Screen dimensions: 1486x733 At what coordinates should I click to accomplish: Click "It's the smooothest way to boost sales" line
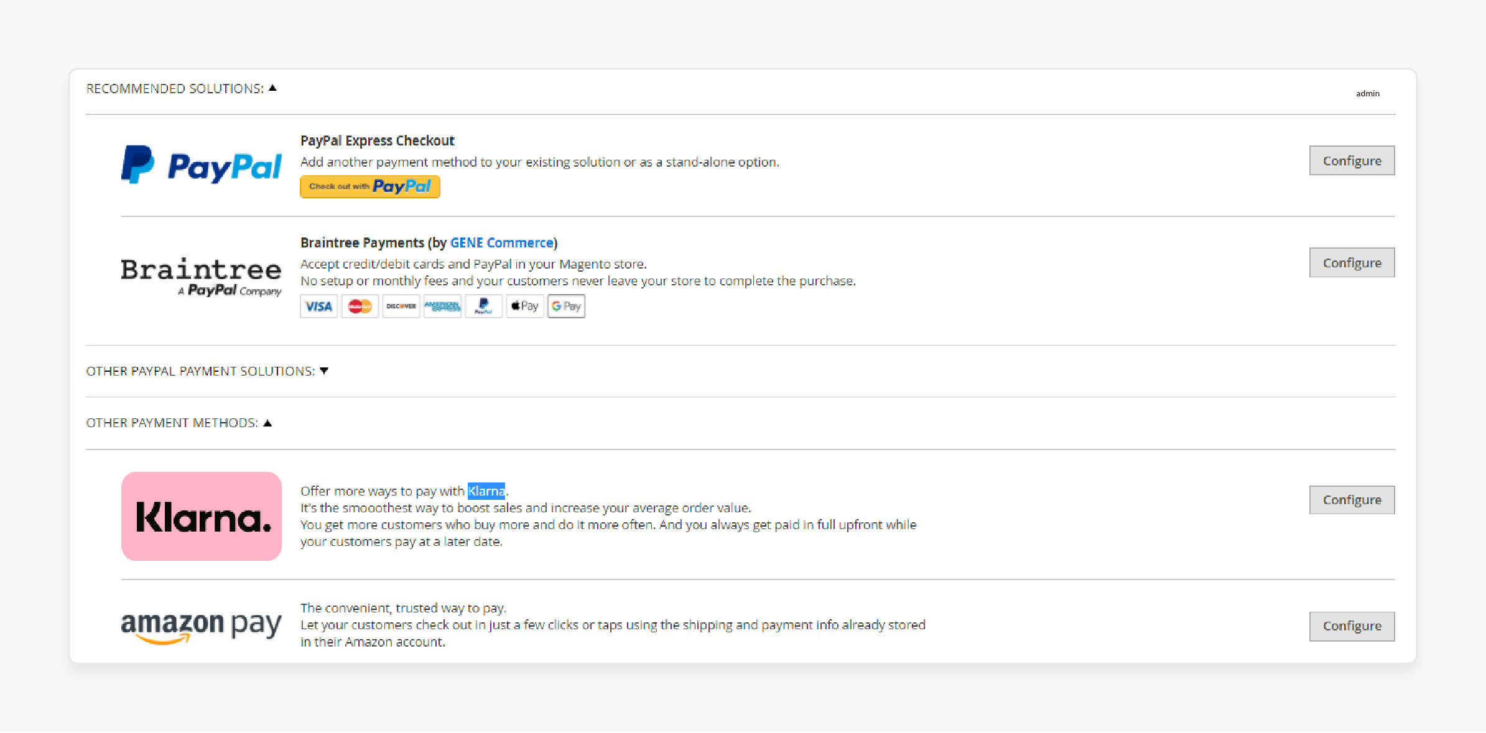[x=526, y=508]
